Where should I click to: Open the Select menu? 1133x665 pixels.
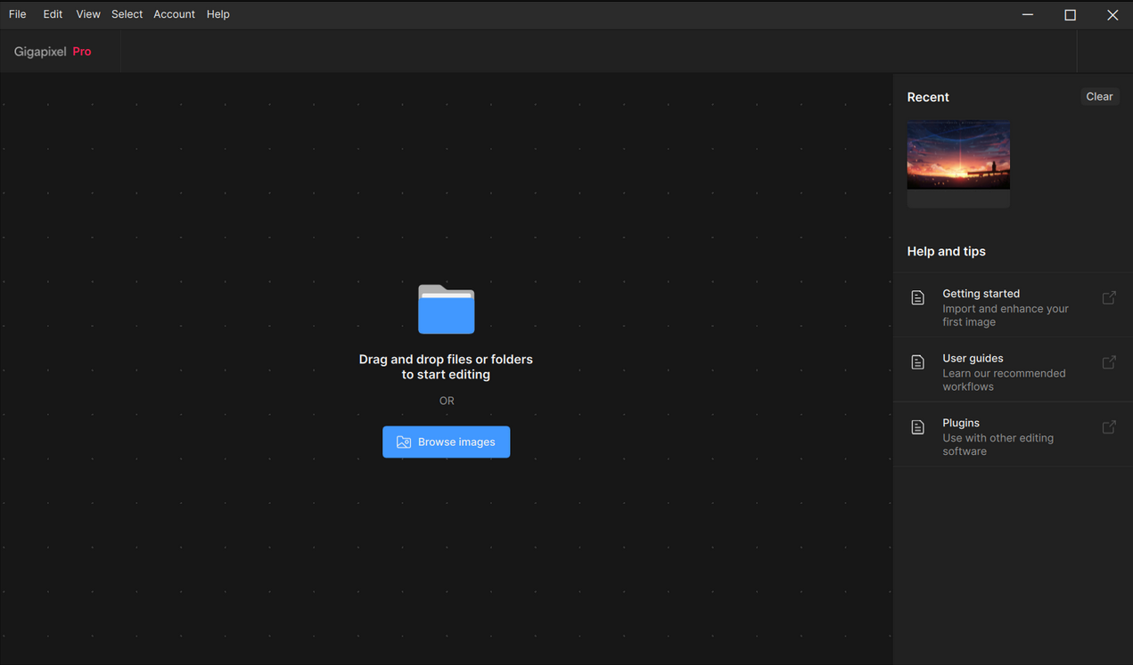pos(127,14)
